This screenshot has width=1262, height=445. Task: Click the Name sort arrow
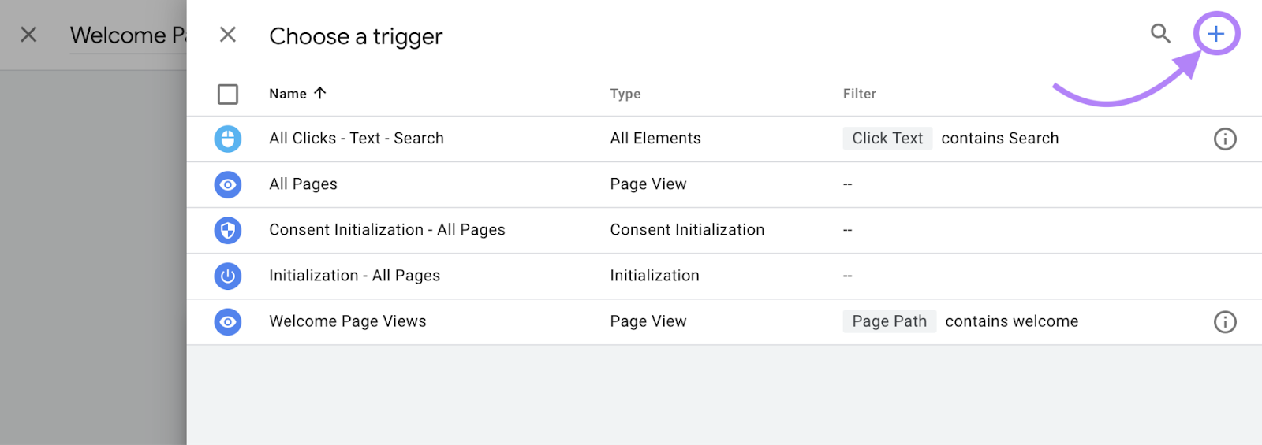pos(319,93)
